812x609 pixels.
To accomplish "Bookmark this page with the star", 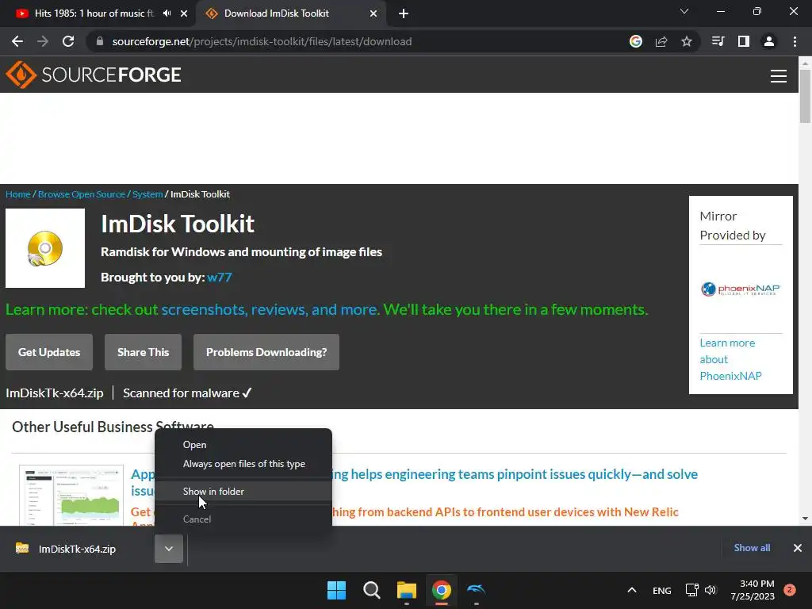I will click(686, 41).
